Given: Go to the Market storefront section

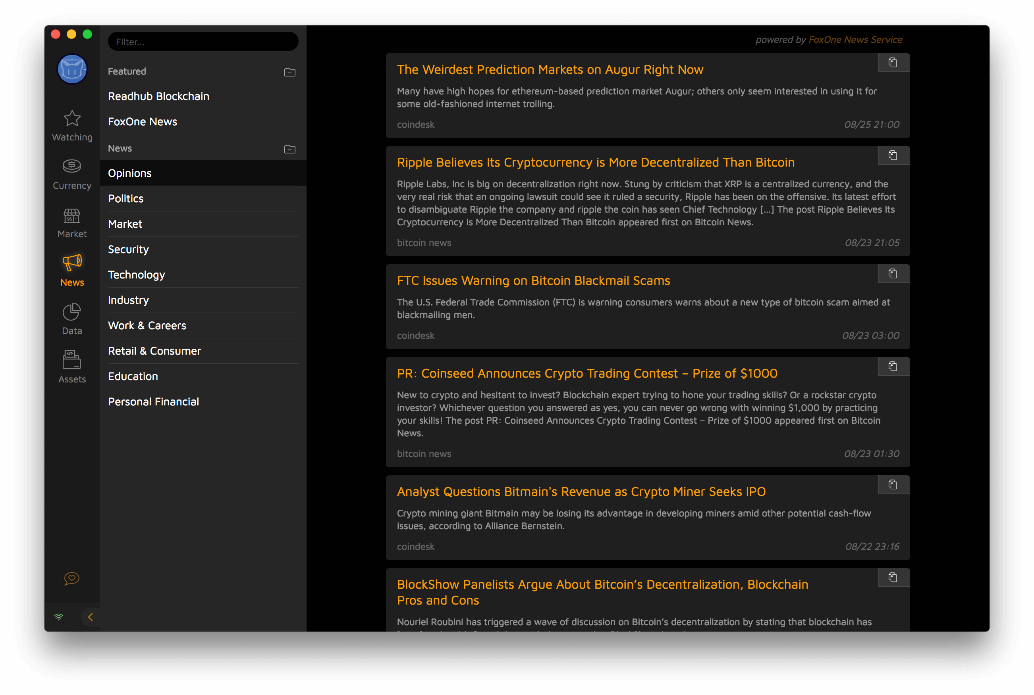Looking at the screenshot, I should tap(72, 215).
